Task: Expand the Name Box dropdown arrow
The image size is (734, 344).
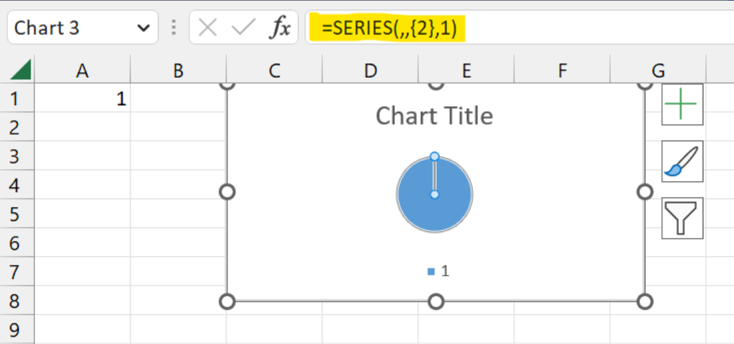Action: (x=143, y=28)
